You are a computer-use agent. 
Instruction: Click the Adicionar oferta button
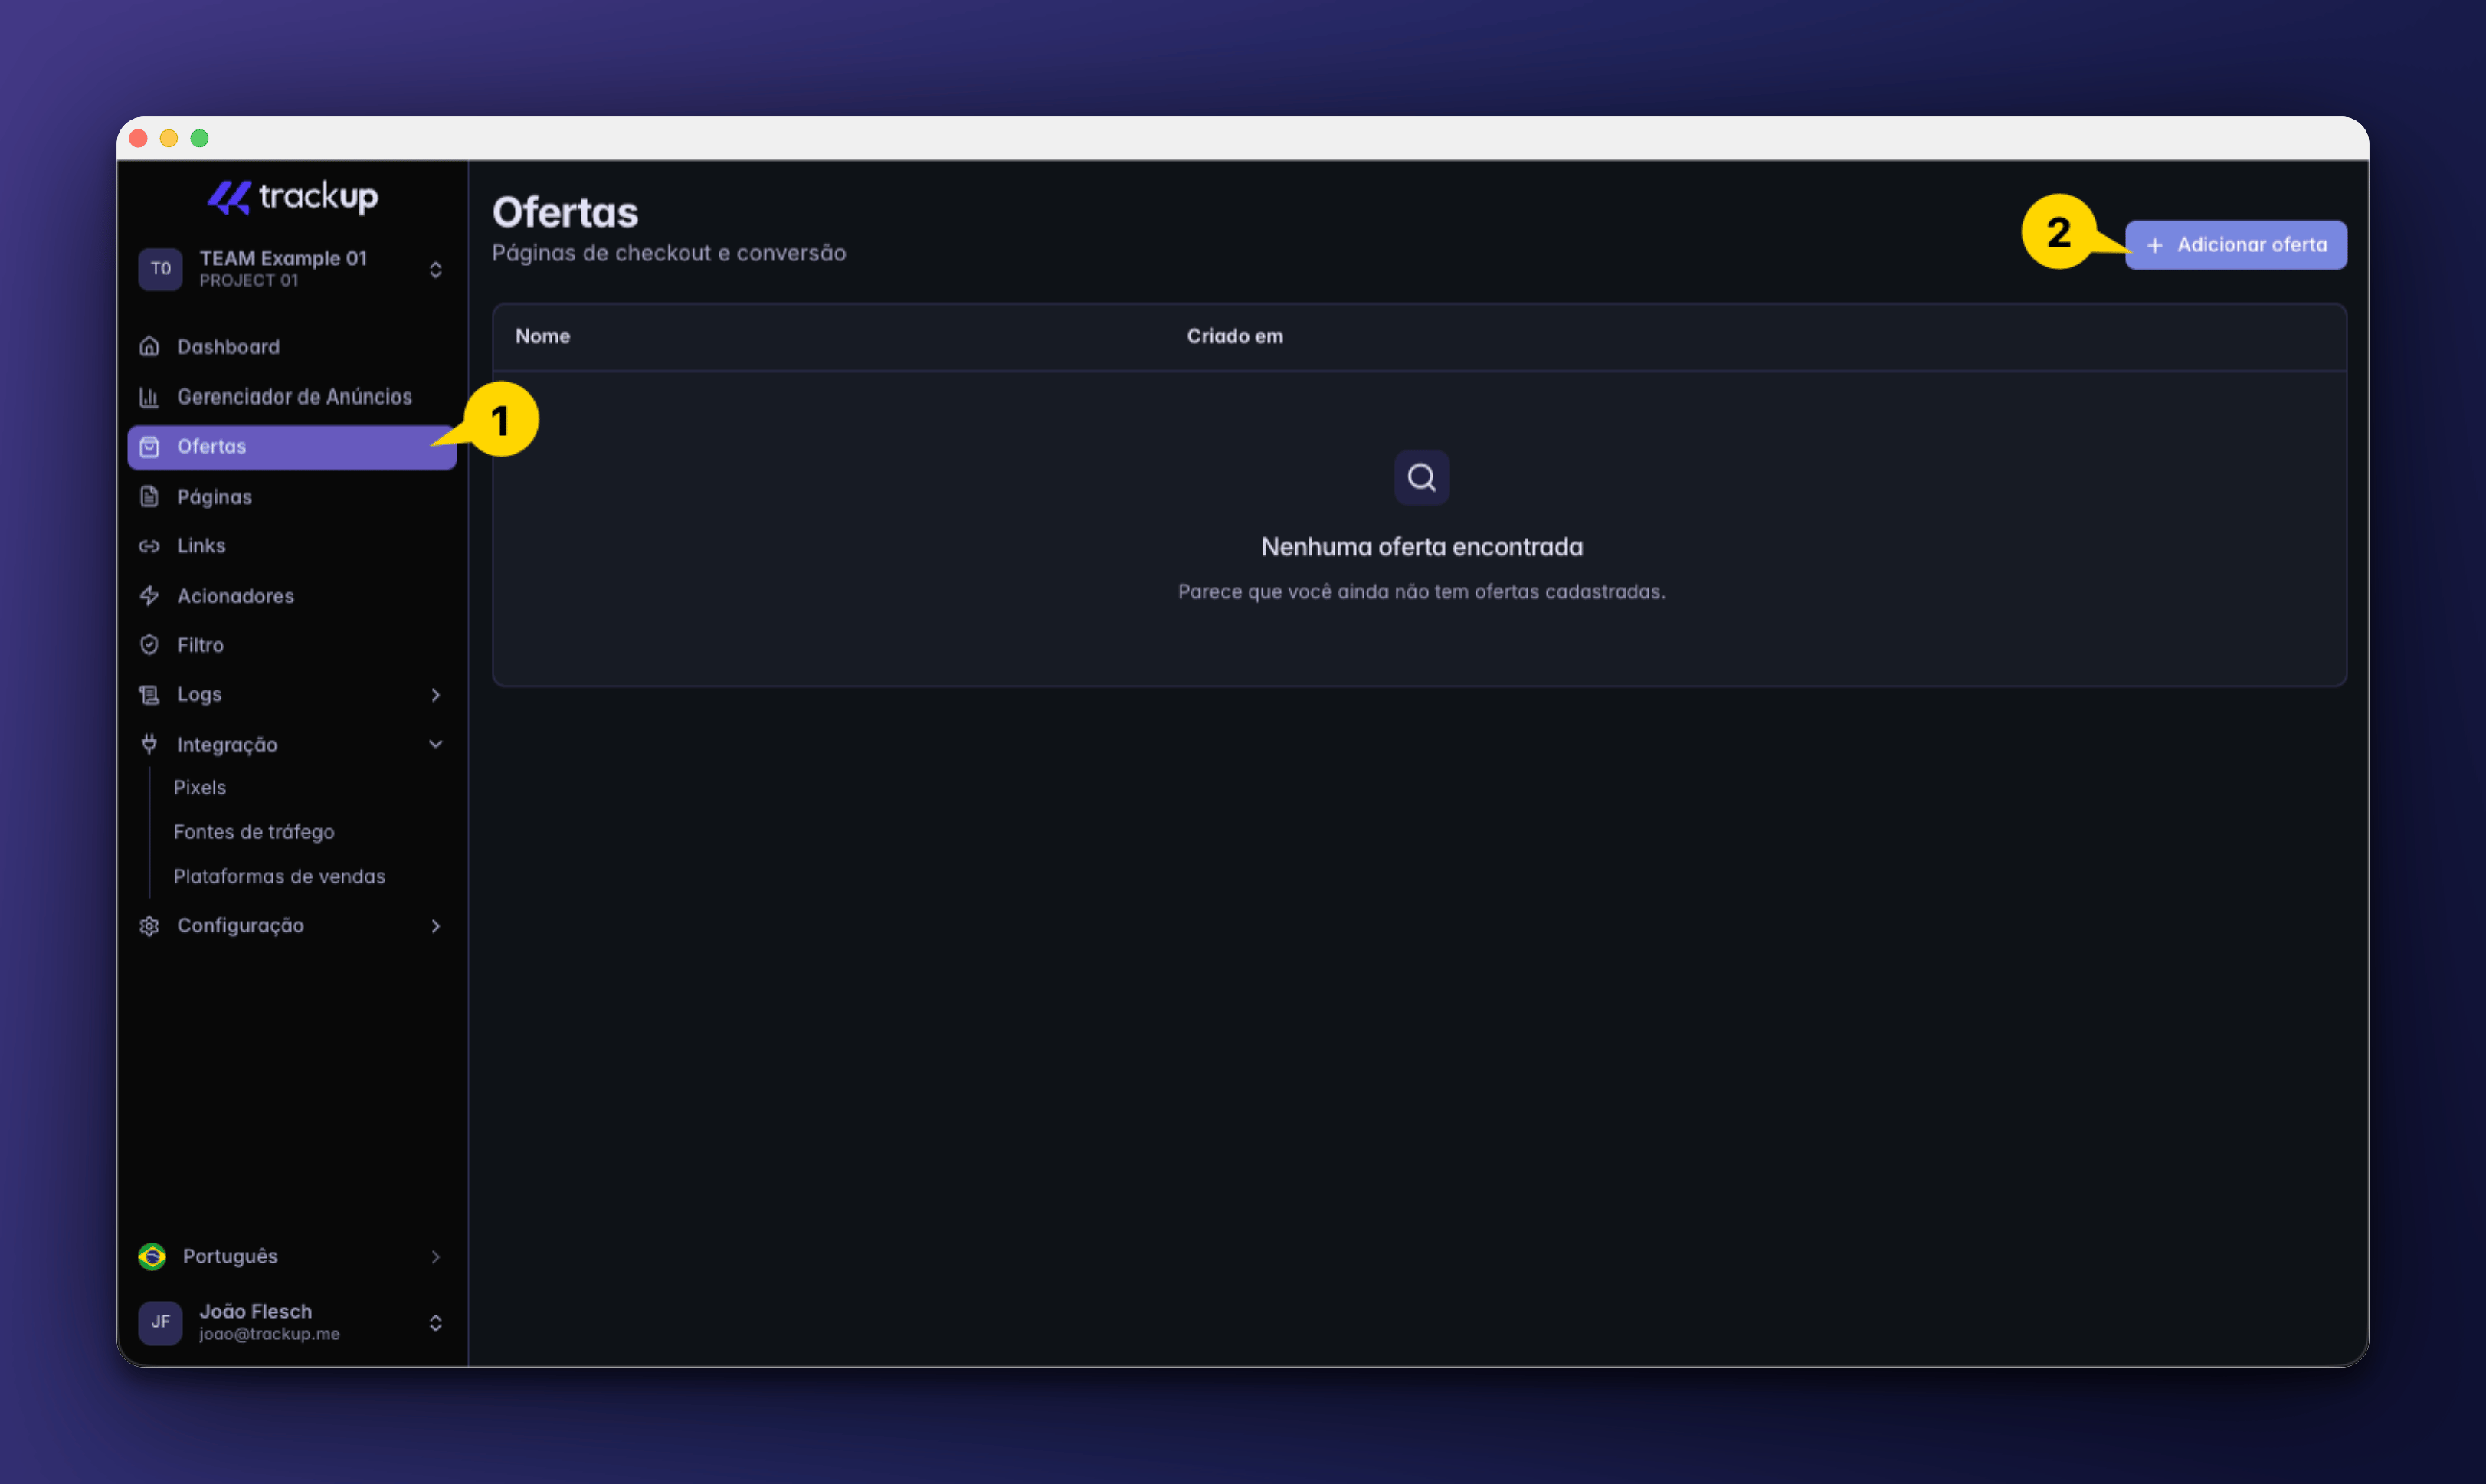2235,245
